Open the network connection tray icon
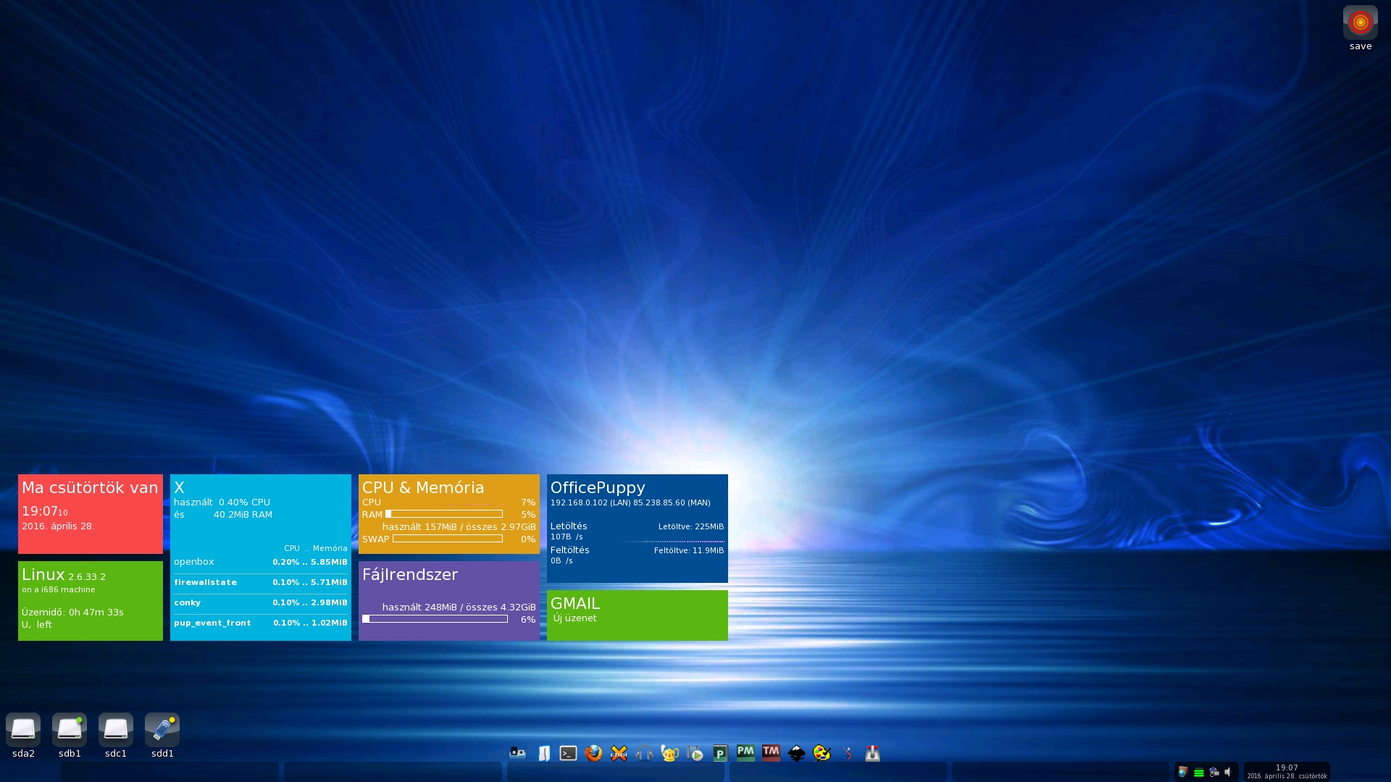 pyautogui.click(x=1214, y=772)
